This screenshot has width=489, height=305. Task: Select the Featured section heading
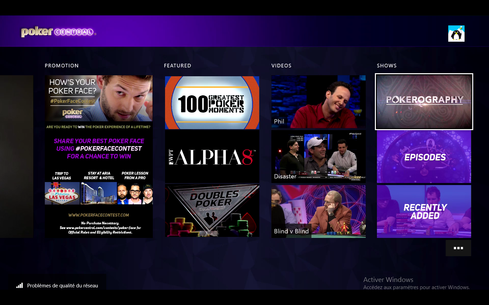pos(177,66)
